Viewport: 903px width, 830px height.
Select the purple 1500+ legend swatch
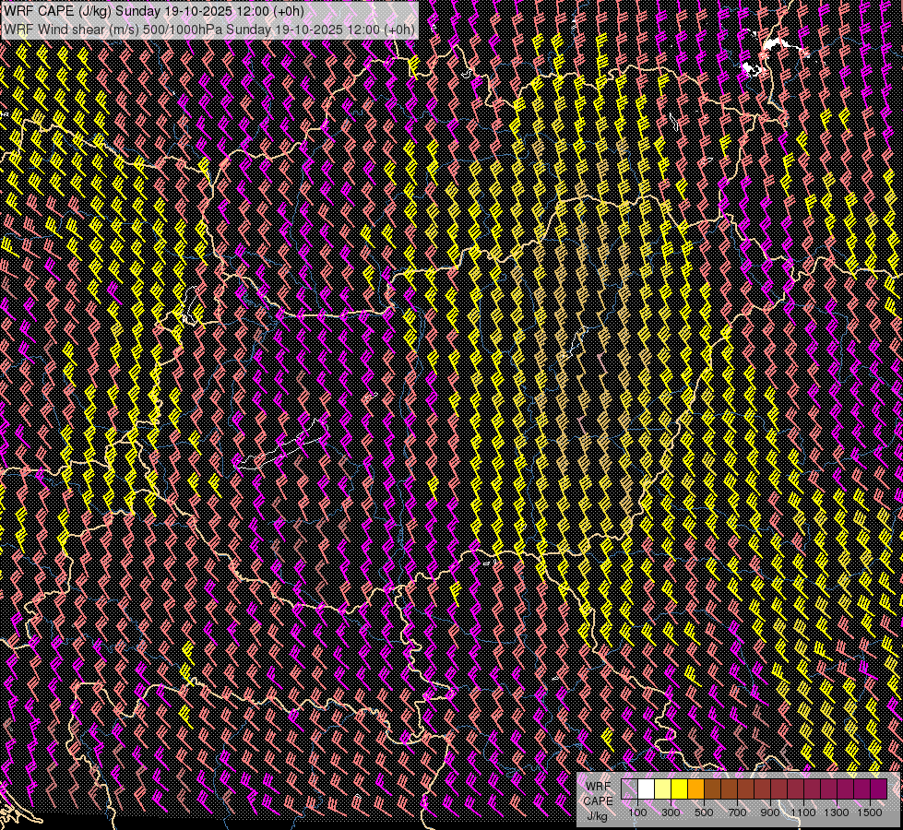pyautogui.click(x=879, y=788)
